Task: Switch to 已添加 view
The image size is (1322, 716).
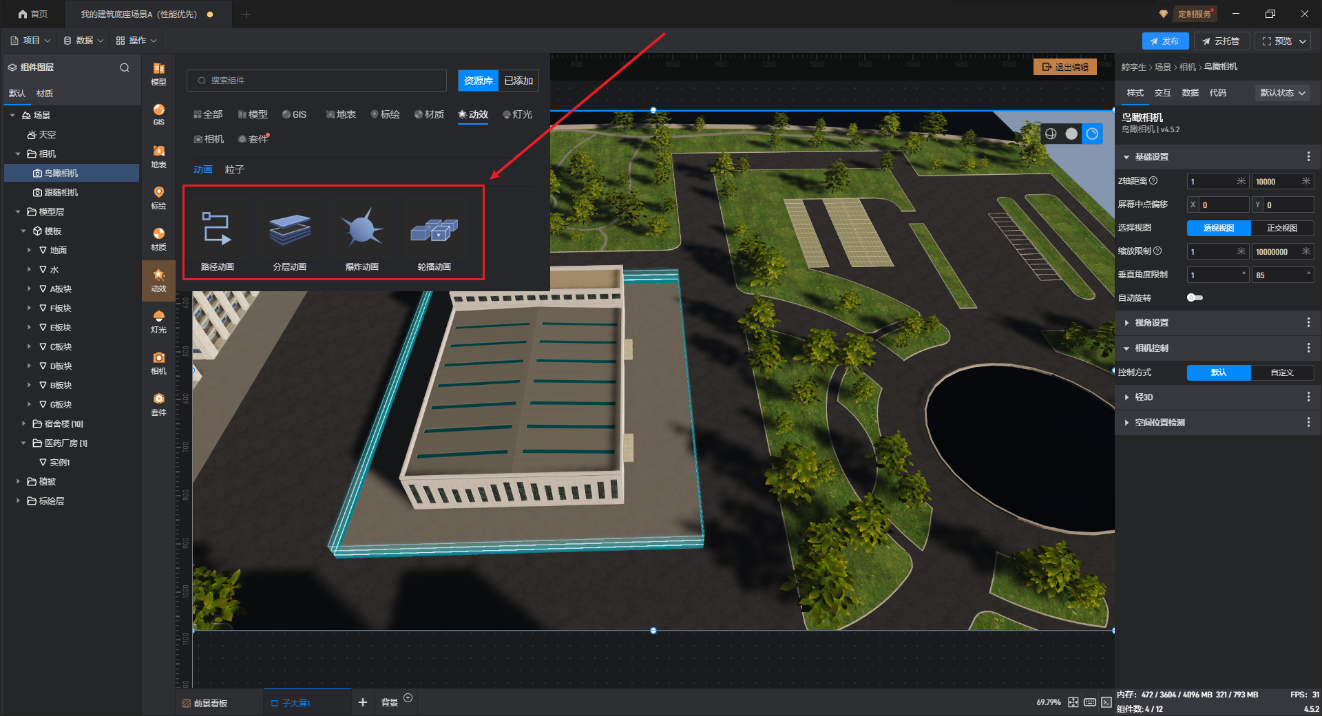Action: coord(518,81)
